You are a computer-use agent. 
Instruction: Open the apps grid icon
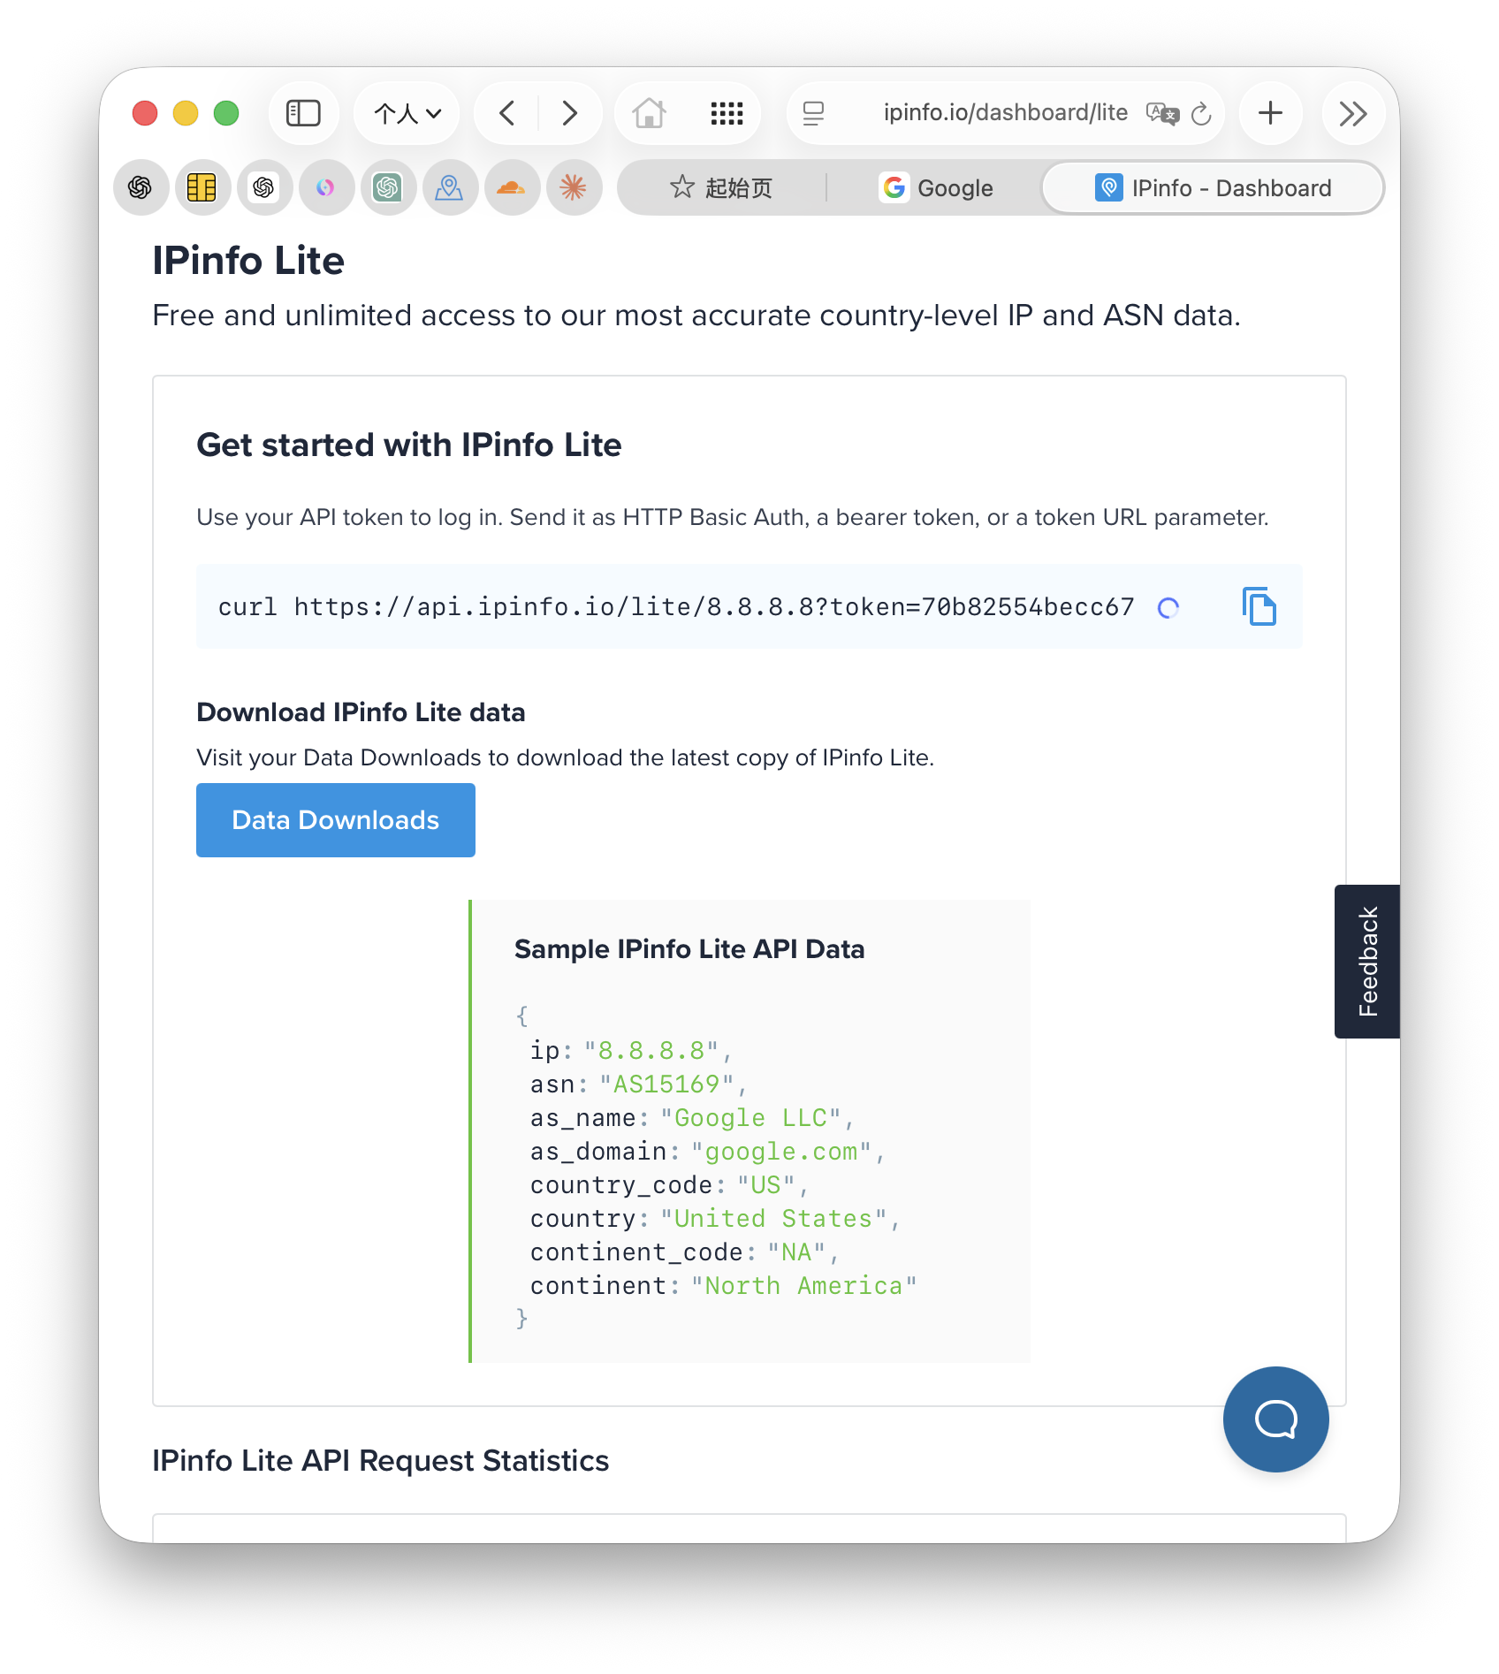click(x=727, y=113)
